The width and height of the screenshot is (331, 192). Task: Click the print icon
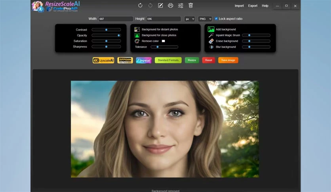tap(171, 6)
